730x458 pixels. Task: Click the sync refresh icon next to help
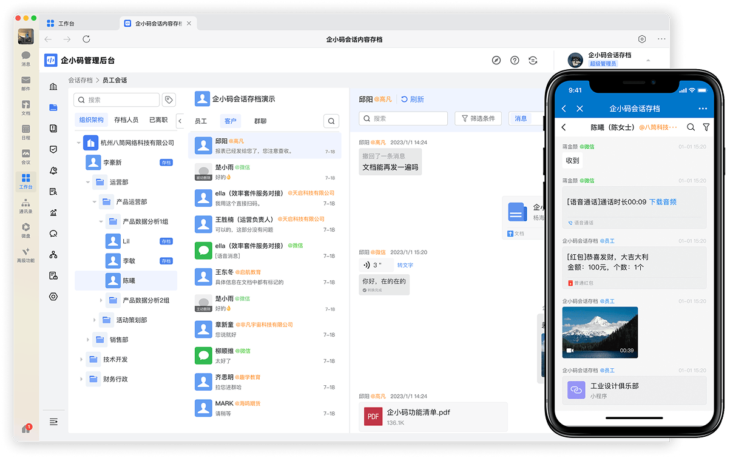(x=533, y=60)
